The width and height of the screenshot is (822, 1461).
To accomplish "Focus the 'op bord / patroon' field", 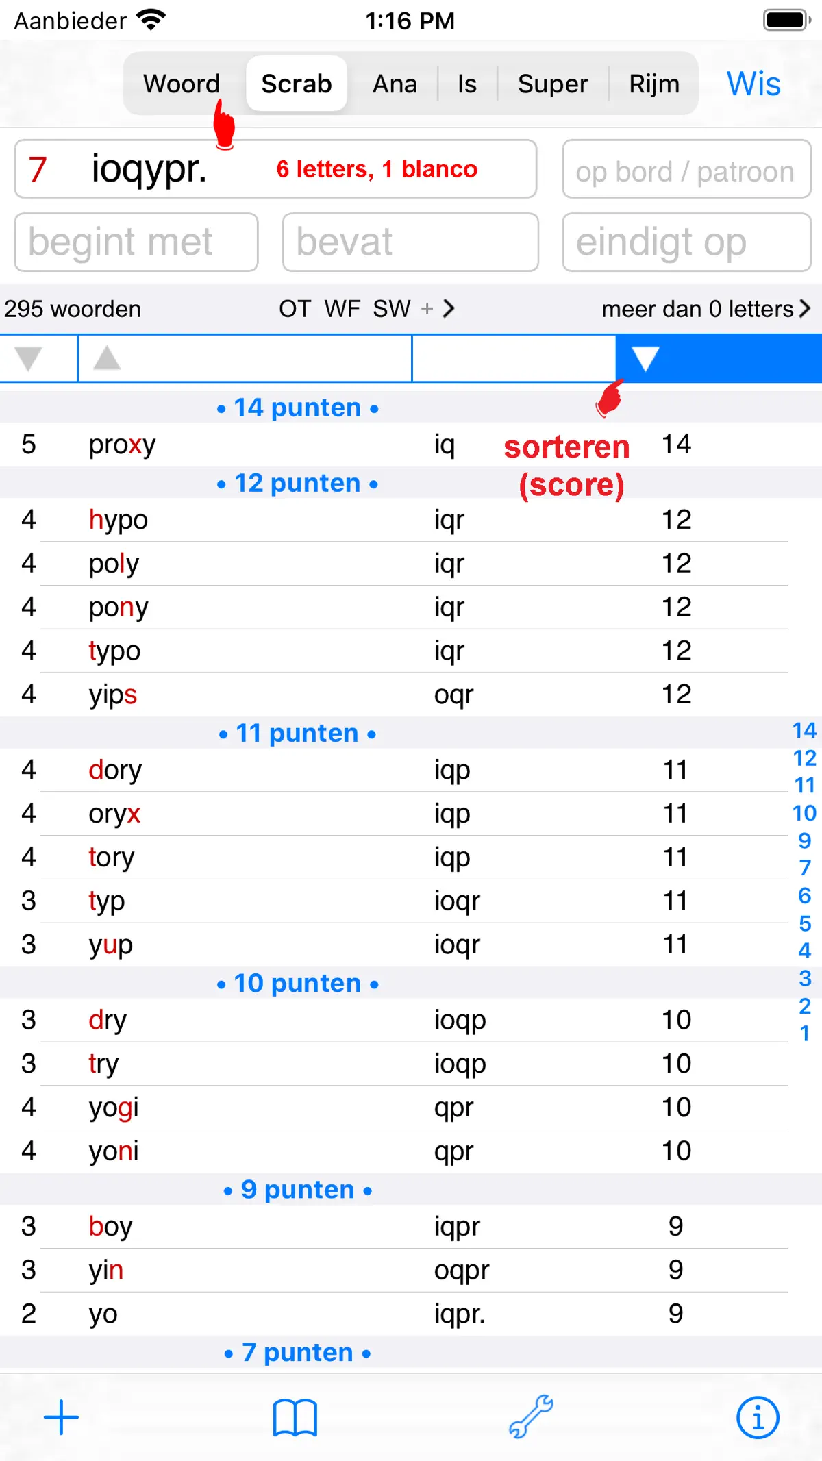I will pos(687,169).
